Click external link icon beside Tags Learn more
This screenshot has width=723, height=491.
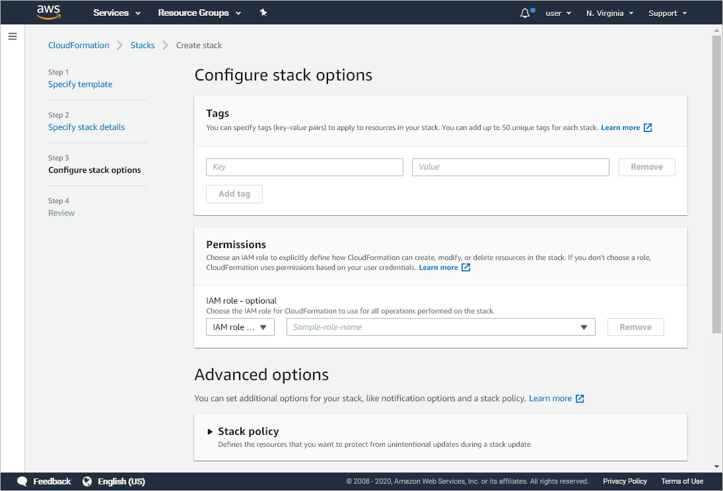[648, 127]
